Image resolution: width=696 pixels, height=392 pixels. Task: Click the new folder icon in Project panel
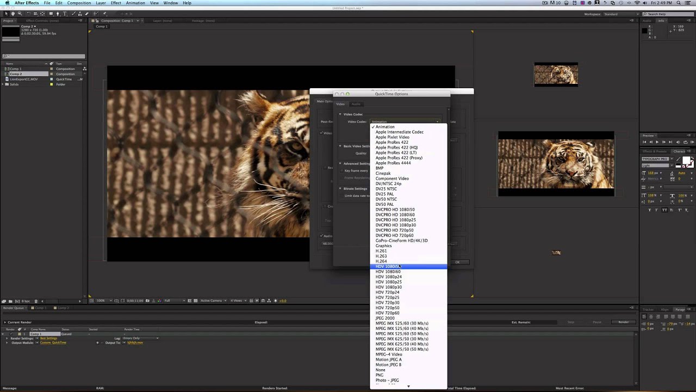click(10, 301)
